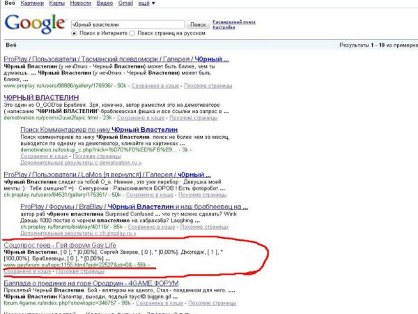Open similar pages for demotivation.ru/lookup_c.php result
418x314 pixels.
tap(97, 156)
